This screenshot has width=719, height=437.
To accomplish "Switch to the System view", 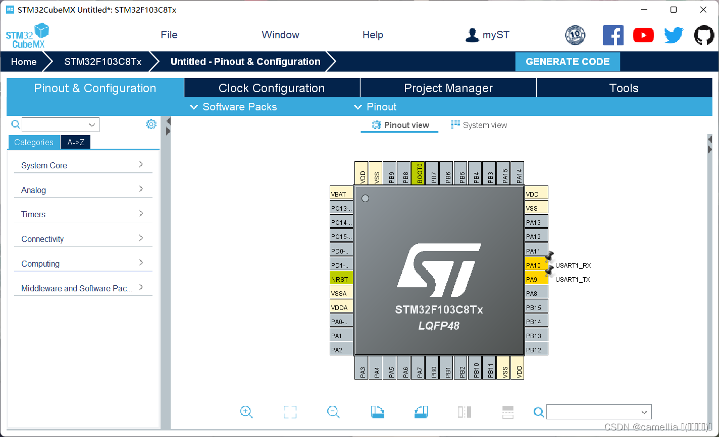I will pos(478,125).
